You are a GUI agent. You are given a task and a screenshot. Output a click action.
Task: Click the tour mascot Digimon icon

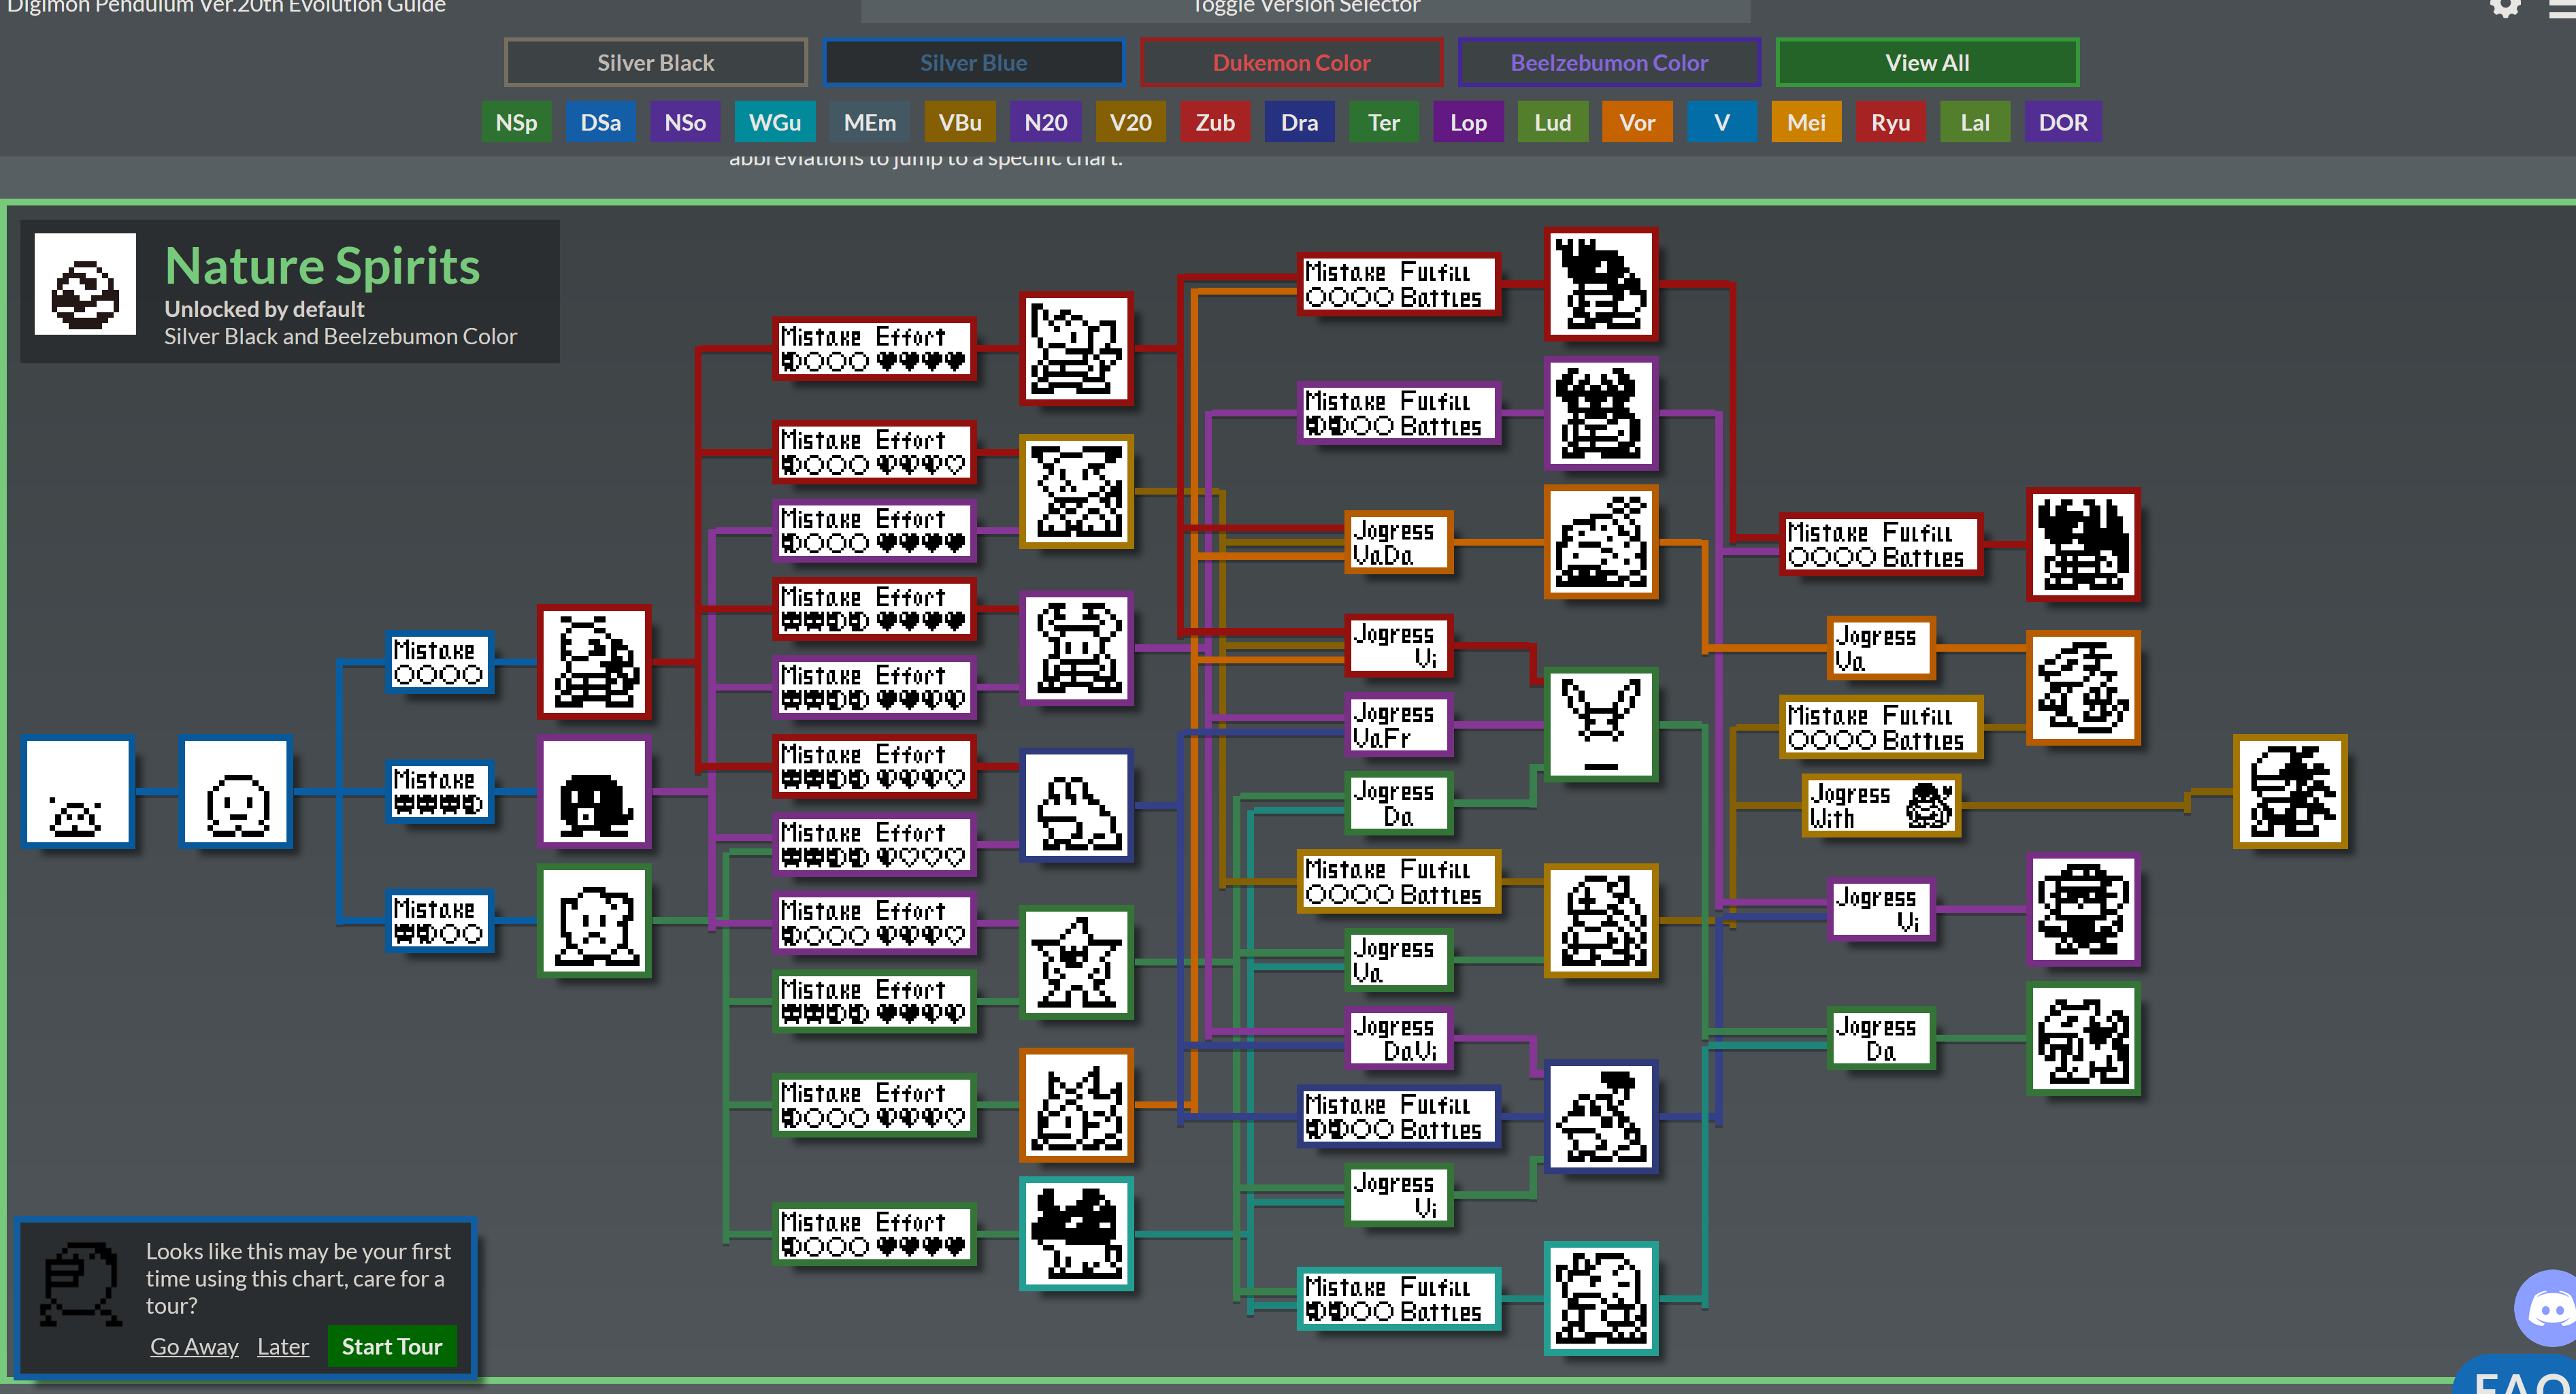pyautogui.click(x=81, y=1284)
